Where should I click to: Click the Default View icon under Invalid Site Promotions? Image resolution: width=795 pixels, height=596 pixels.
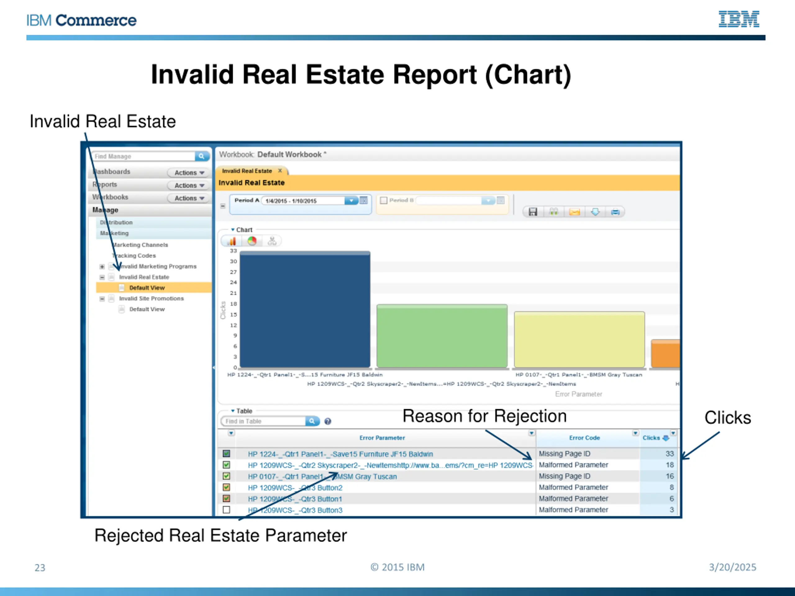tap(122, 309)
